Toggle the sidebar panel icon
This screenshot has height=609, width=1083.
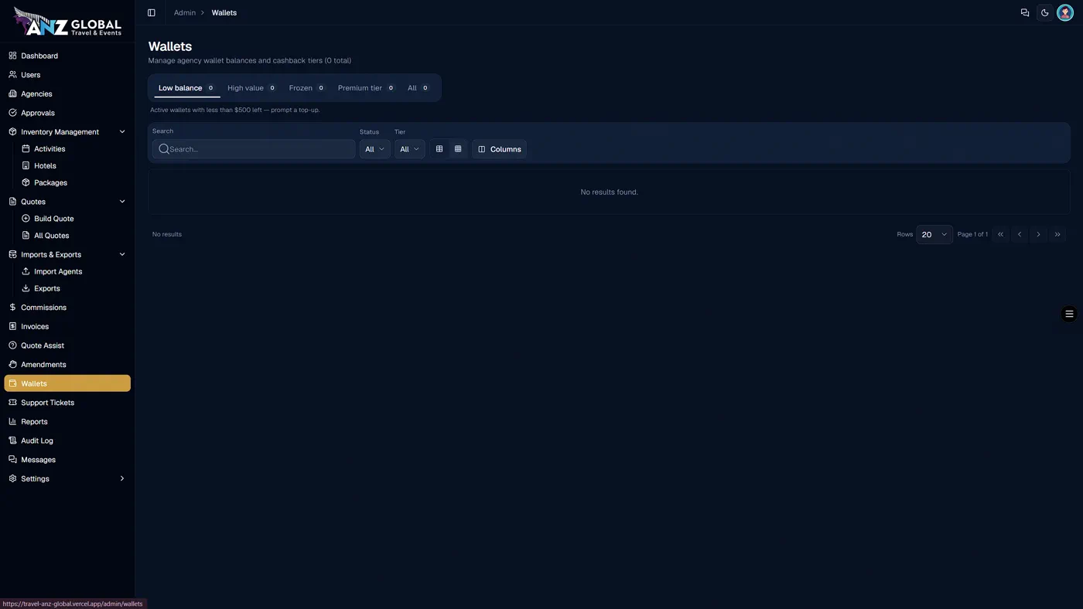(x=152, y=12)
